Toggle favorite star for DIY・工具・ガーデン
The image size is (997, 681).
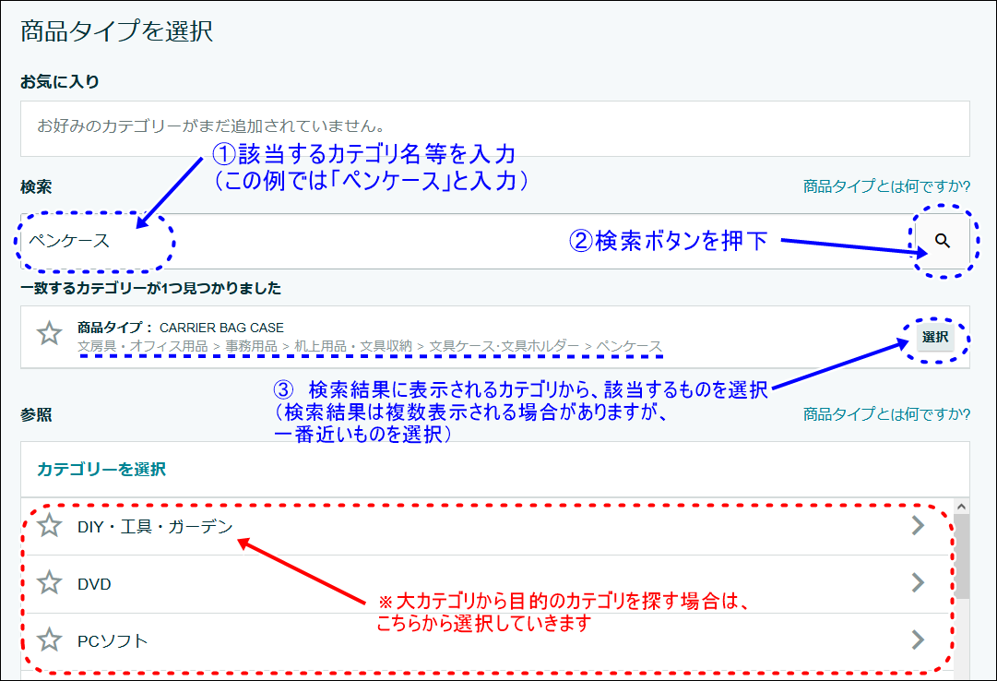[49, 526]
